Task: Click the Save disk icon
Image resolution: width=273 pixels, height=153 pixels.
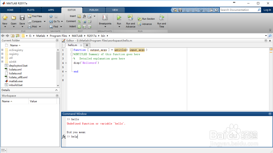Action: coord(22,17)
